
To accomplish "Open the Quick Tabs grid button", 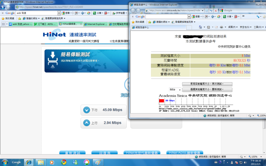I will (x=3, y=24).
